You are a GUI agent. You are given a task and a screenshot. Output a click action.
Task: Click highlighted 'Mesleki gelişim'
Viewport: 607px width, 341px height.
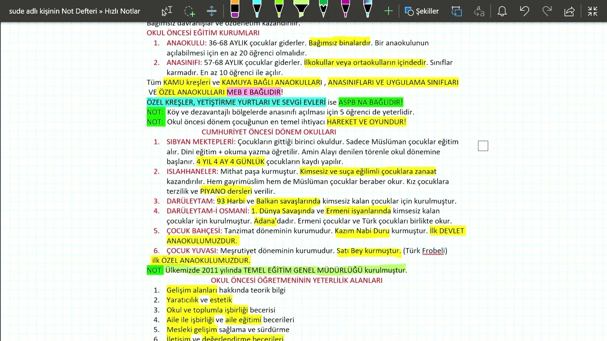[192, 330]
